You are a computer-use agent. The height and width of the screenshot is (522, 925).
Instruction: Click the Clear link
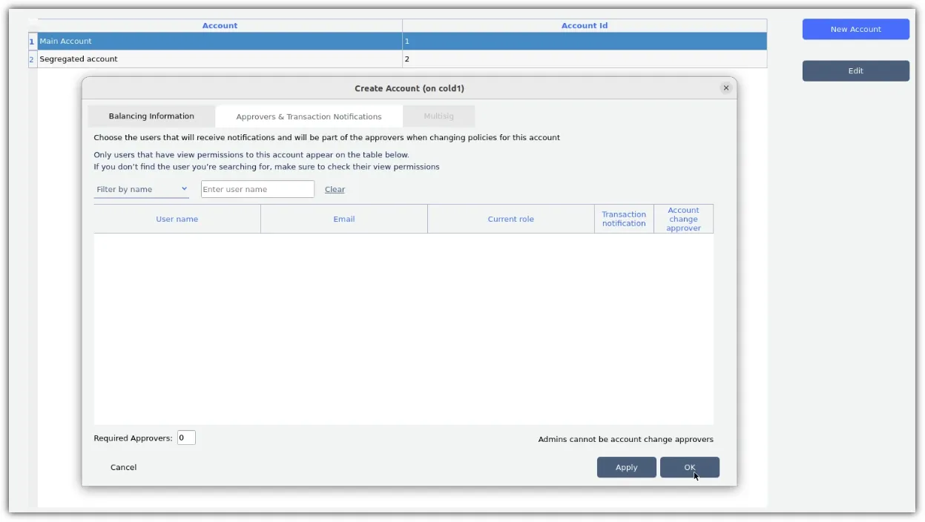click(x=335, y=190)
